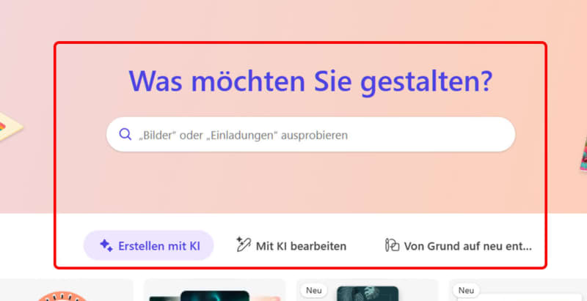The width and height of the screenshot is (587, 301).
Task: Click the Neu badge on the third card
Action: (314, 291)
